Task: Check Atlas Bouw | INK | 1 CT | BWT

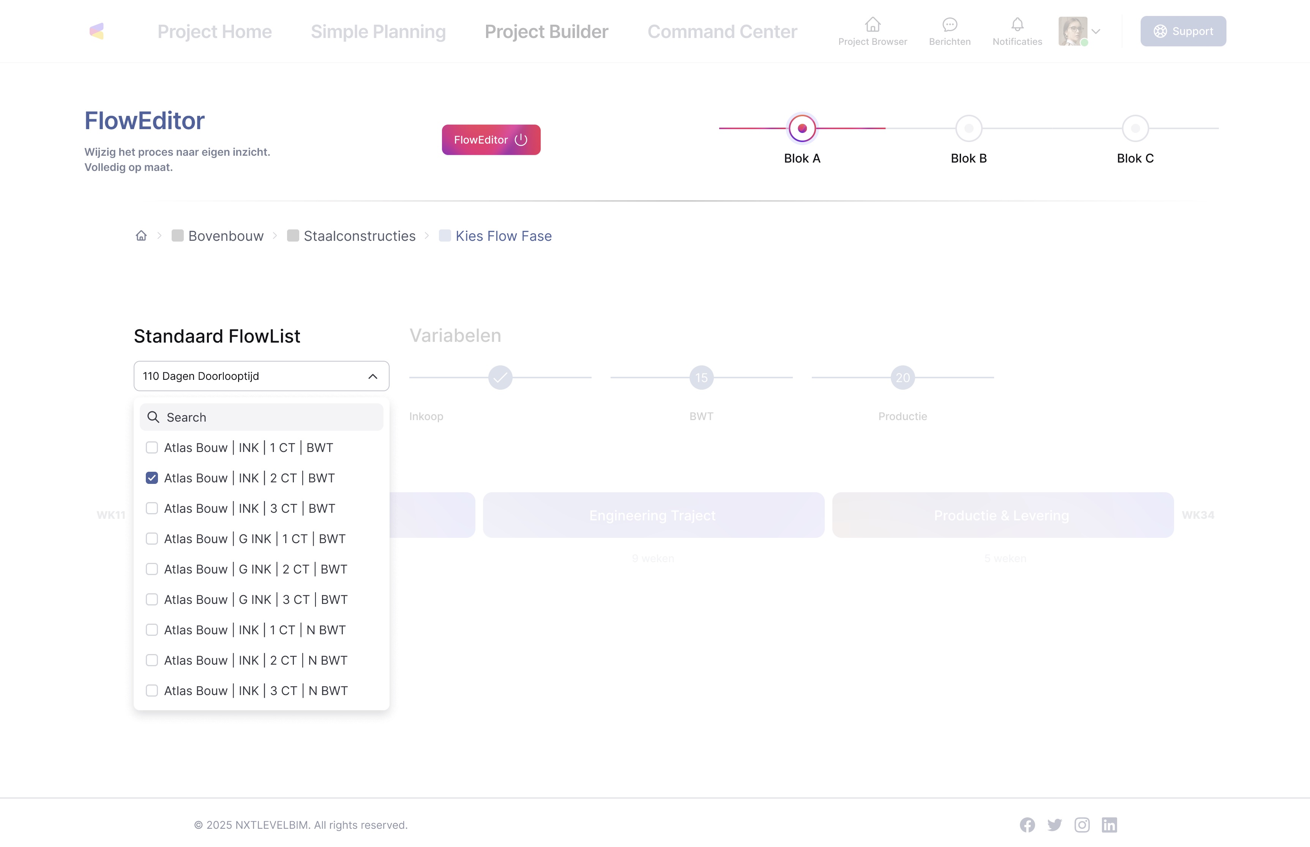Action: tap(152, 448)
